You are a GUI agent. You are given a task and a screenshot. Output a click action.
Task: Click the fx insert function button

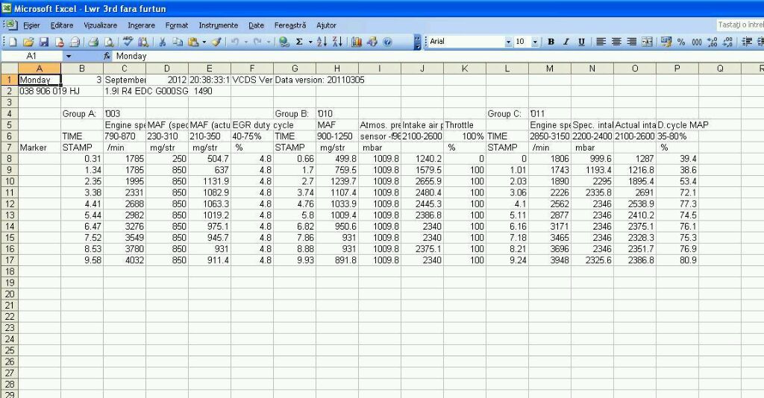107,56
